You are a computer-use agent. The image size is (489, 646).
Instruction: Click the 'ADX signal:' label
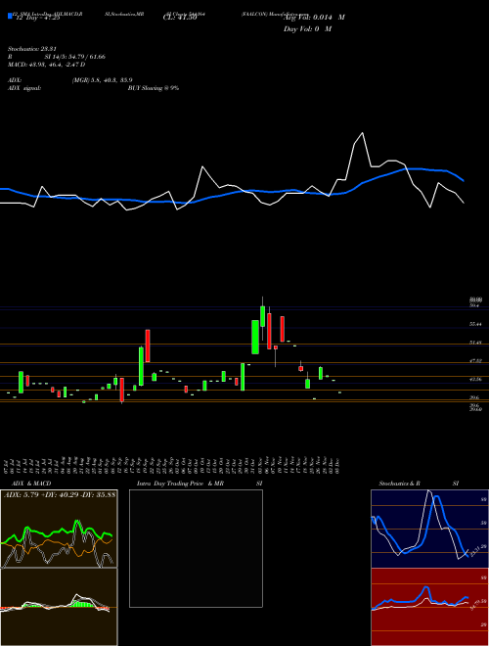(x=23, y=88)
